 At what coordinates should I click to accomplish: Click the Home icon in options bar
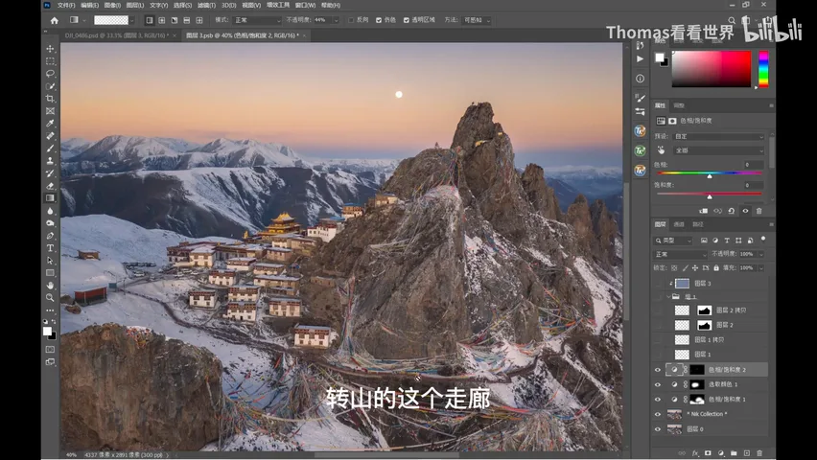point(55,20)
